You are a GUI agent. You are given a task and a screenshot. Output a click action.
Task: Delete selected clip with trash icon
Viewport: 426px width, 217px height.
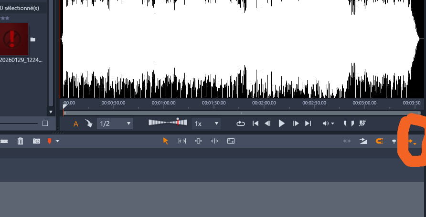[x=21, y=141]
